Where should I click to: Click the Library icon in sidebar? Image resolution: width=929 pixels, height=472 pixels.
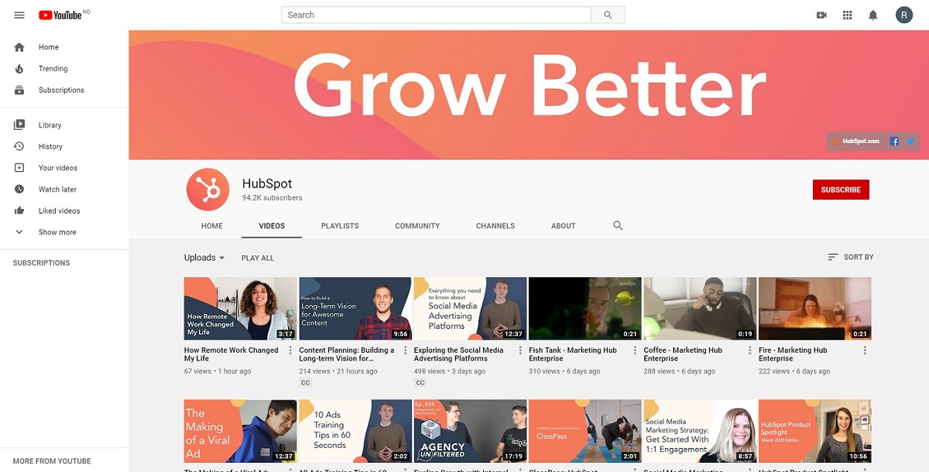(20, 125)
